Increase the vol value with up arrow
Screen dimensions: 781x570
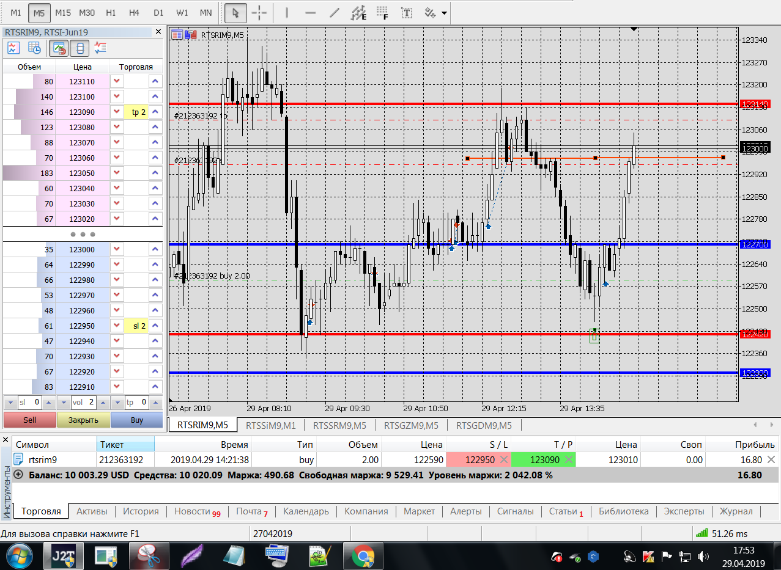pyautogui.click(x=104, y=403)
